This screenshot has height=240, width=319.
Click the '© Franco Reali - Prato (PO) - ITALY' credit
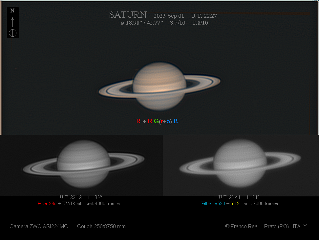pos(266,226)
